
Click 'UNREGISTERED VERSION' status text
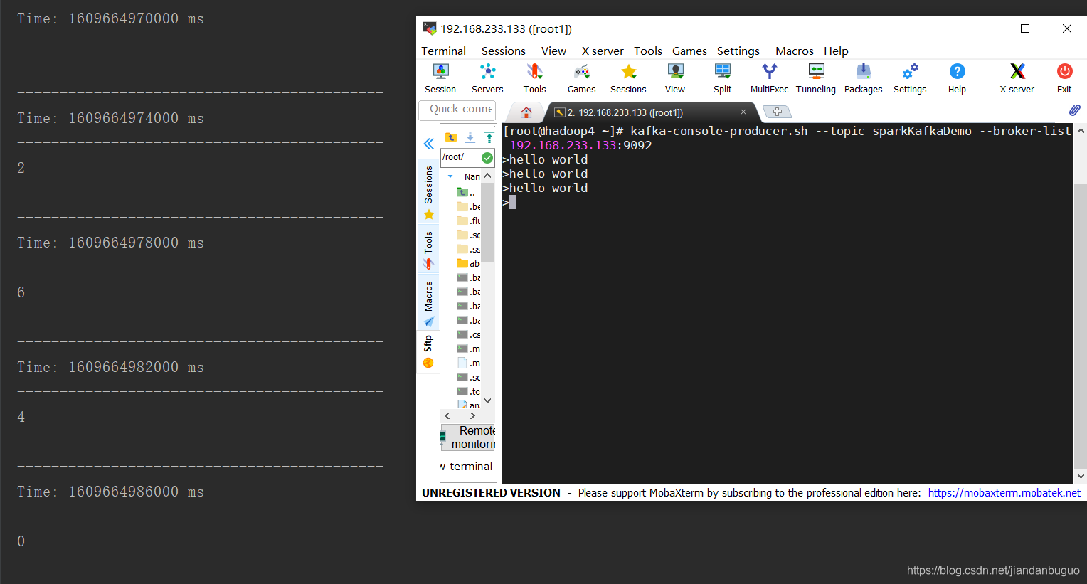pyautogui.click(x=491, y=493)
